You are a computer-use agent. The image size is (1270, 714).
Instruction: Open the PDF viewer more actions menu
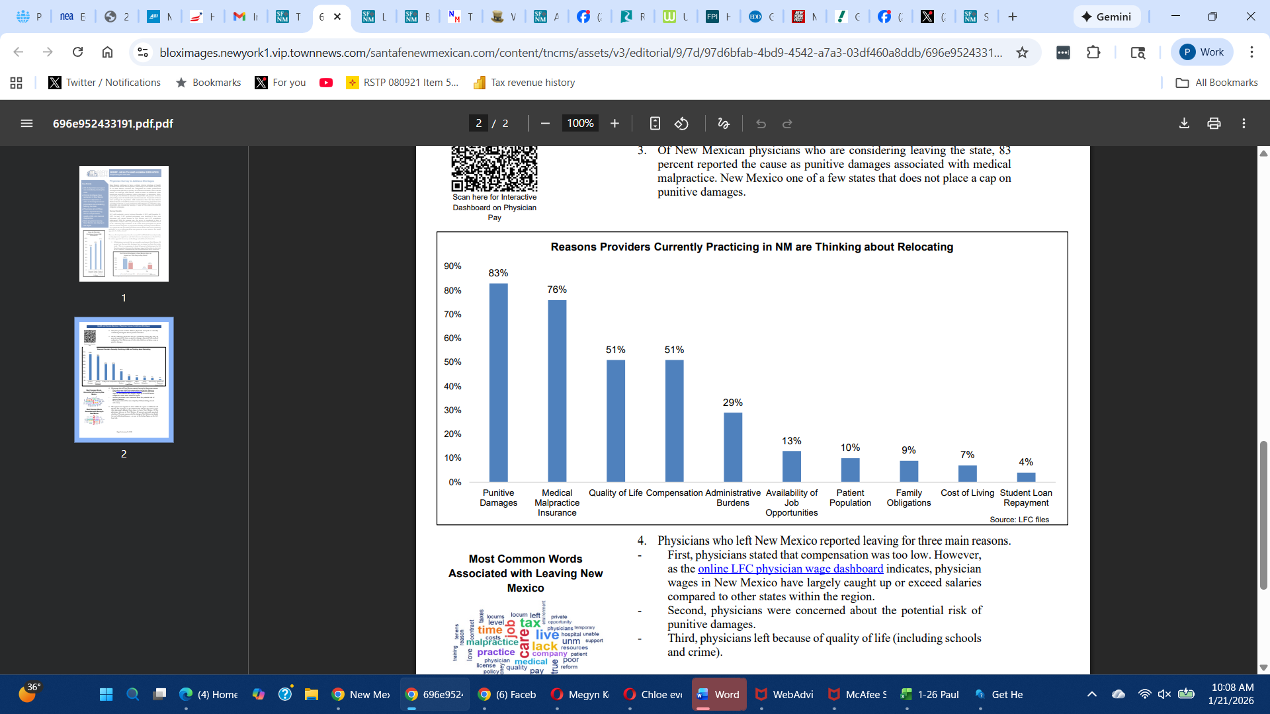click(1244, 124)
